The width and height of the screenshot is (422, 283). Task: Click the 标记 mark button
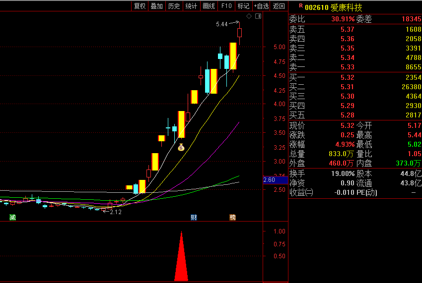point(243,6)
